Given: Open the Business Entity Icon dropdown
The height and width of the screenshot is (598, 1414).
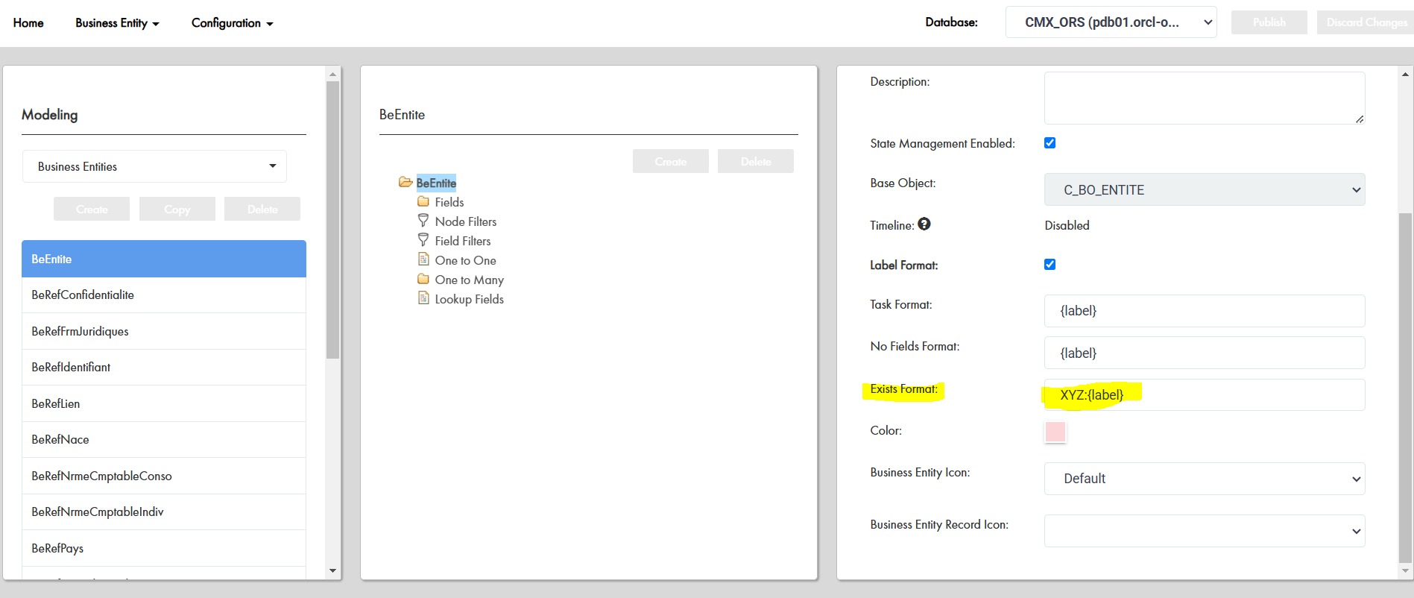Looking at the screenshot, I should [x=1205, y=479].
